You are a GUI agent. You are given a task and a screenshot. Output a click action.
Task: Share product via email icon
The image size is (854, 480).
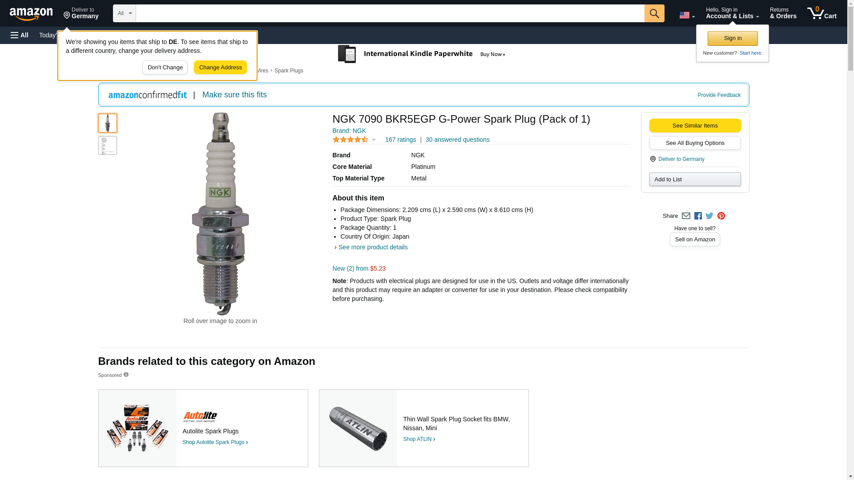[686, 216]
